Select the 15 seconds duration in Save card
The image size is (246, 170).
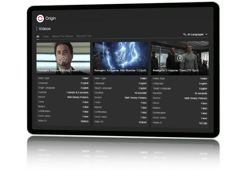click(201, 93)
